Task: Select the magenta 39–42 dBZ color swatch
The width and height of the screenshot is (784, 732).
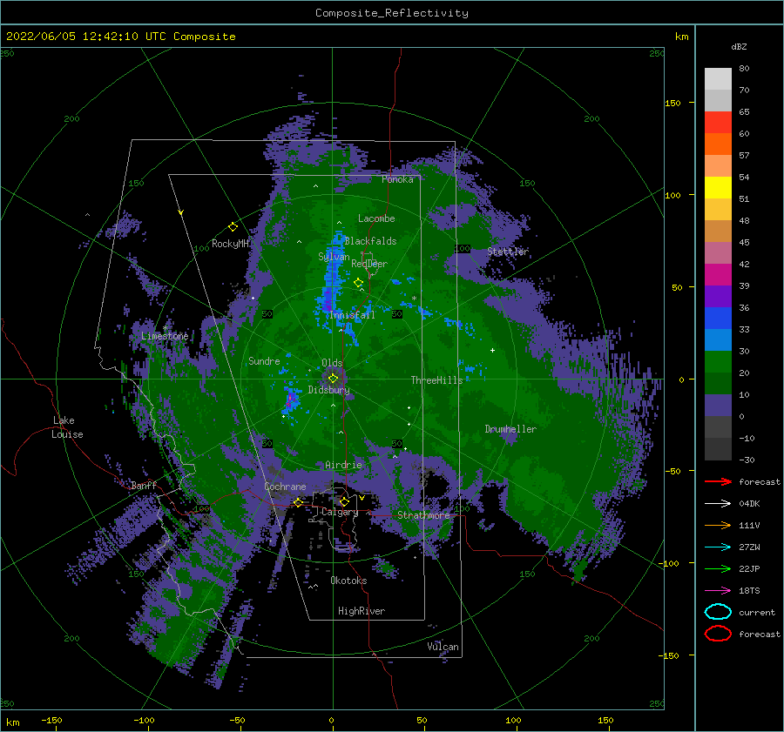Action: (718, 275)
